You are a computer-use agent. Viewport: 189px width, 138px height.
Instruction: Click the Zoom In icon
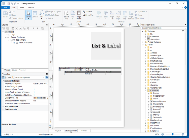[84, 12]
